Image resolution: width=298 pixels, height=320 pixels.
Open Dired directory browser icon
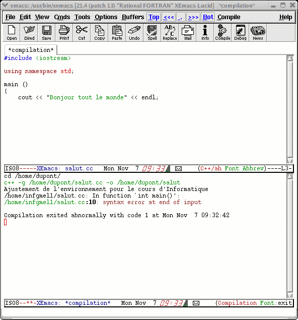coord(29,33)
